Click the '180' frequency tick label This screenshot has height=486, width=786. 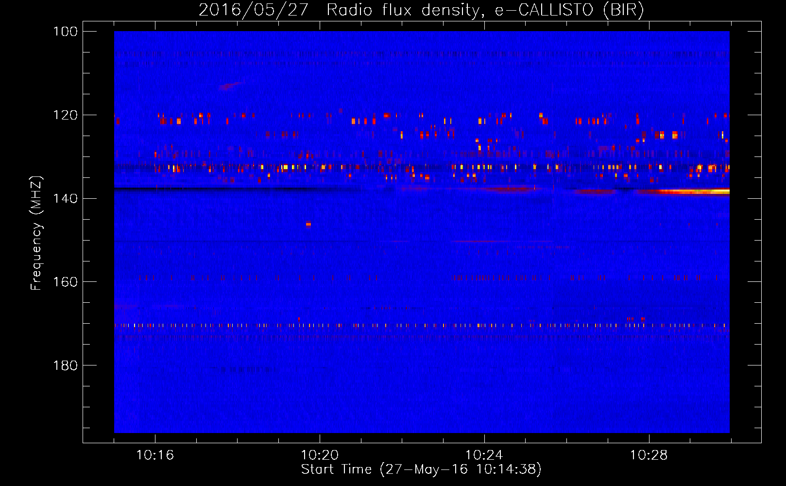click(x=65, y=365)
